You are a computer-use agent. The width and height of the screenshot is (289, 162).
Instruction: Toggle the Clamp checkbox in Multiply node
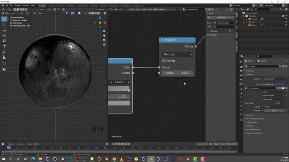click(163, 61)
